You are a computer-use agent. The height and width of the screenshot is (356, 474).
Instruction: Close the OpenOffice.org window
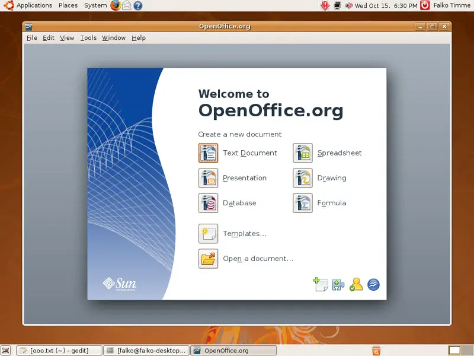pos(444,27)
